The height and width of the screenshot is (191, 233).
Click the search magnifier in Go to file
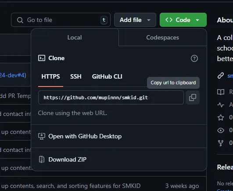pyautogui.click(x=20, y=20)
